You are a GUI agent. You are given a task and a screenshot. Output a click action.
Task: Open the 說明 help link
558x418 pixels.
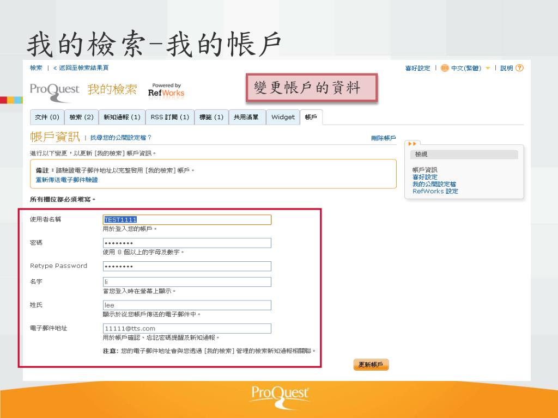tap(506, 68)
